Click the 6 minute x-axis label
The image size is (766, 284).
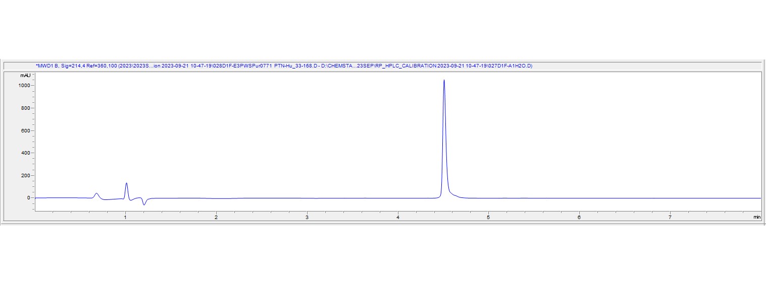tap(579, 218)
